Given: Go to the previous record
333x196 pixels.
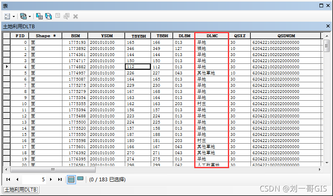Looking at the screenshot, I should click(x=17, y=180).
